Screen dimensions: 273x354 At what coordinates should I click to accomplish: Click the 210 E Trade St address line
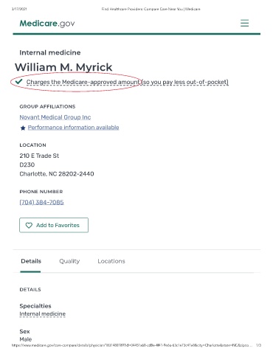pos(39,156)
